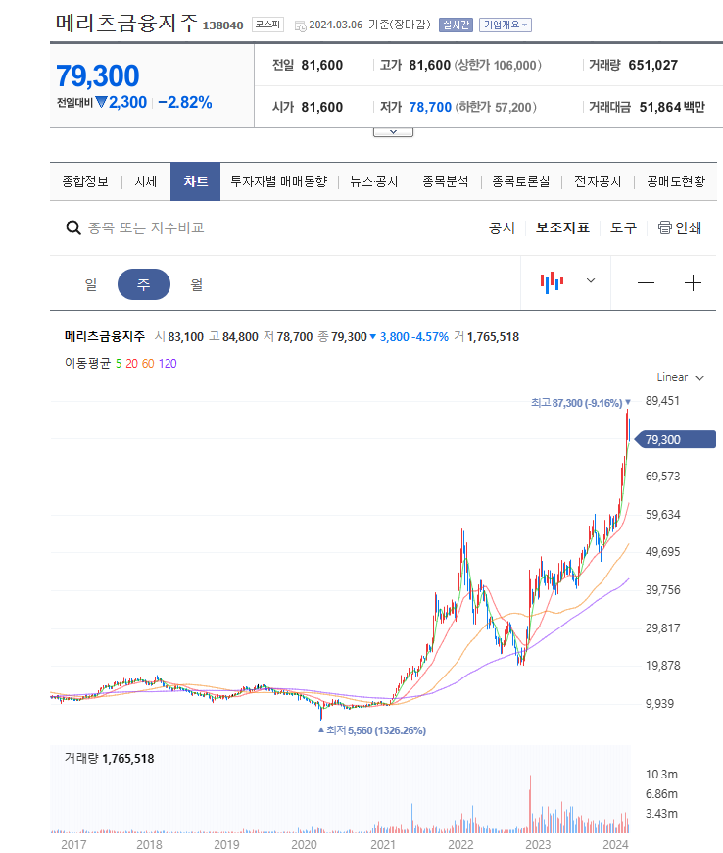Open the 투자자별 매매동향 tab
The height and width of the screenshot is (853, 723).
(279, 181)
